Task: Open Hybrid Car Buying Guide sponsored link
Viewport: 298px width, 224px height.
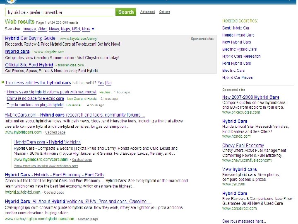Action: click(x=30, y=38)
